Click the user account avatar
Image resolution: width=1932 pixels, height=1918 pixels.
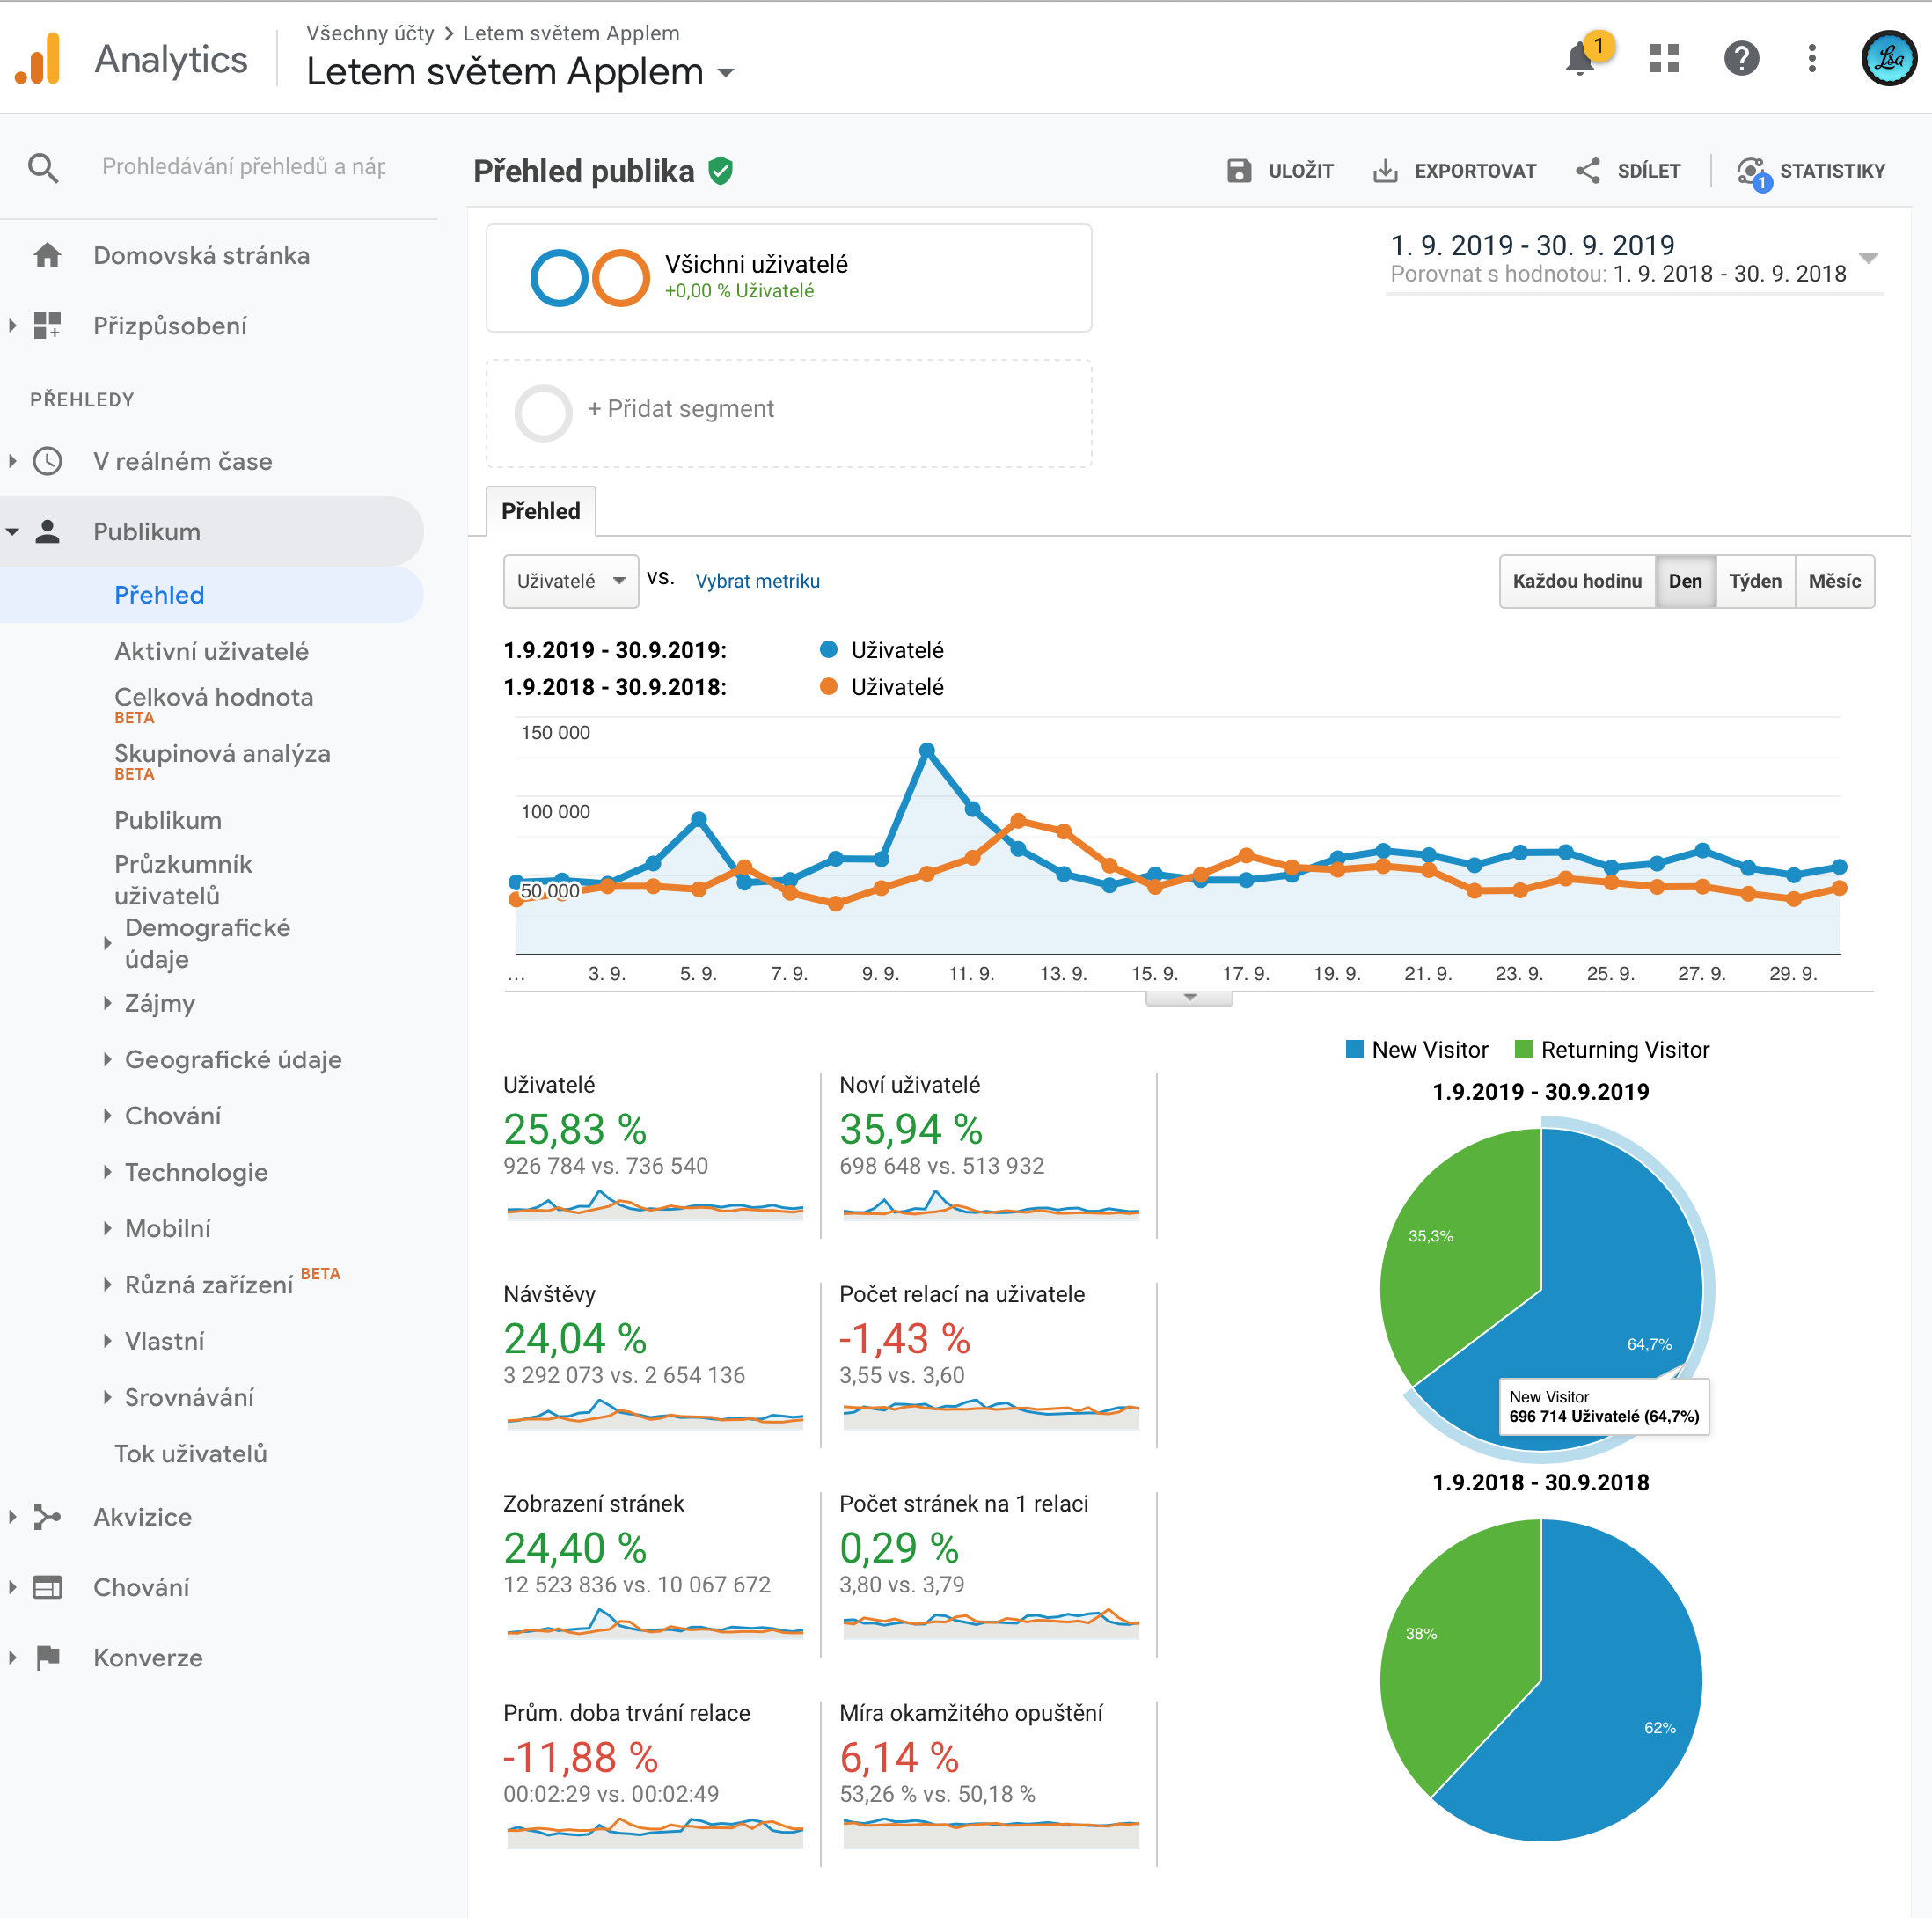click(x=1888, y=58)
